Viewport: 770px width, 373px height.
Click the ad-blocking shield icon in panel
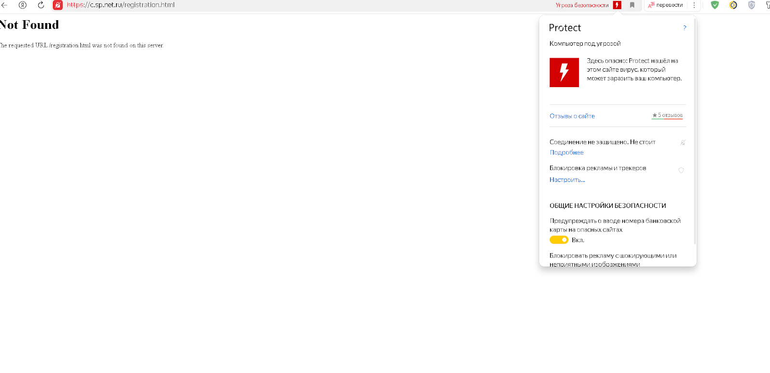point(681,170)
